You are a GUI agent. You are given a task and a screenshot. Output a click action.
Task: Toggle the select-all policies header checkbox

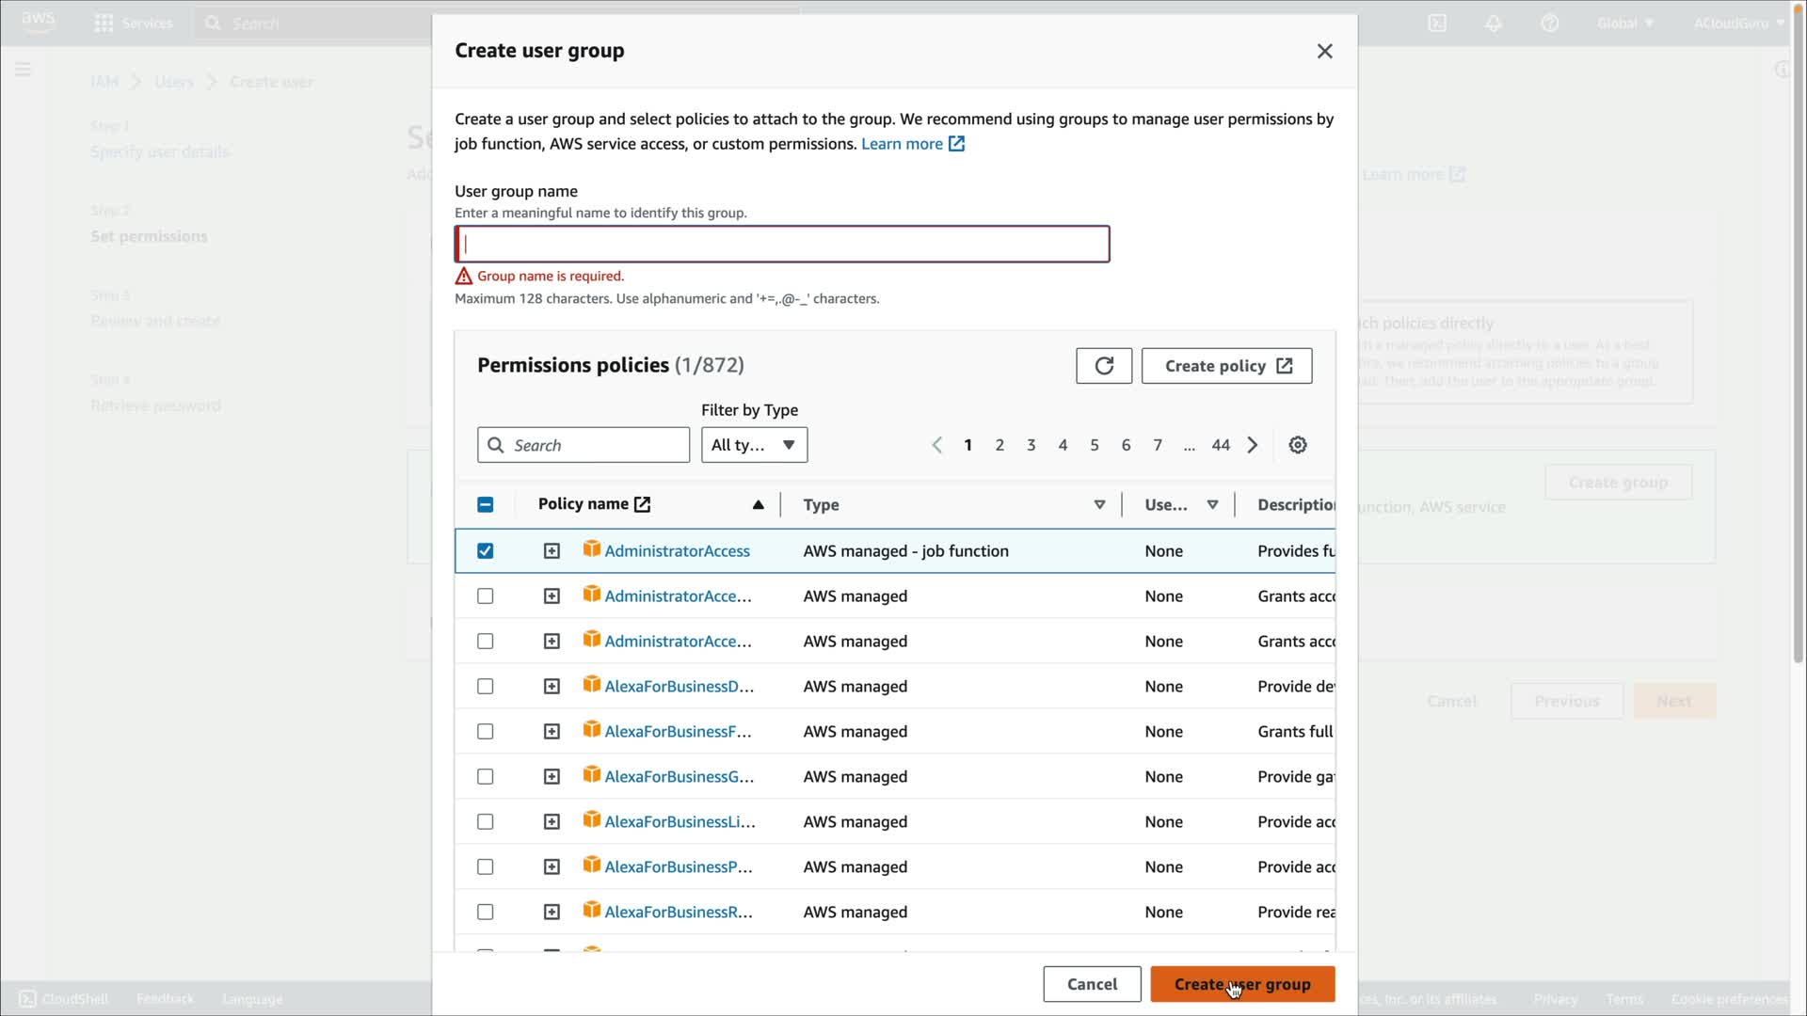(x=485, y=505)
